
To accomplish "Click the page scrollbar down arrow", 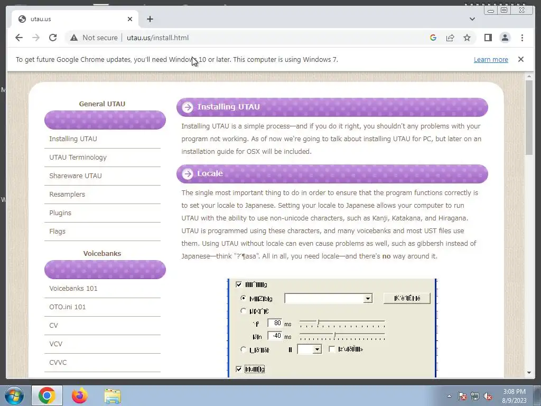I will [529, 373].
